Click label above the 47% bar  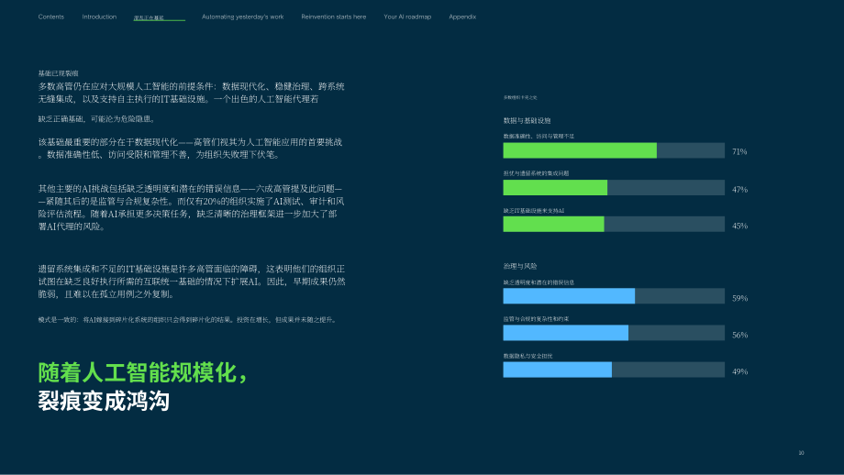point(536,173)
